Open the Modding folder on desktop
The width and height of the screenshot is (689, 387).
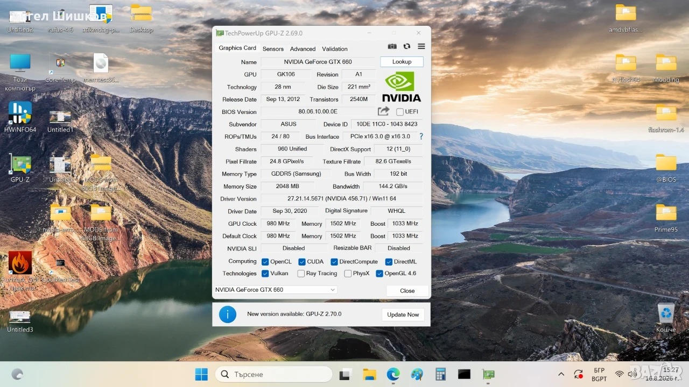(666, 68)
